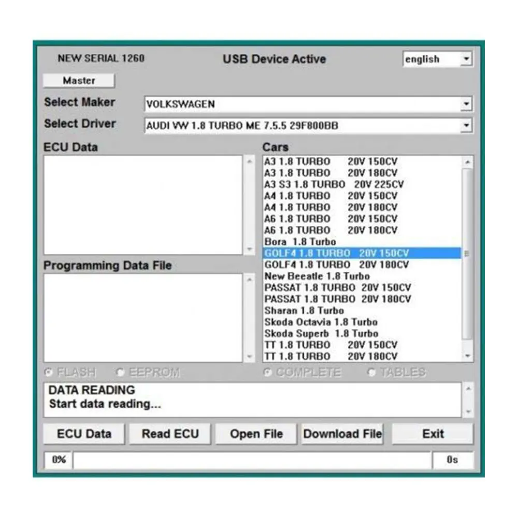Click the 0s elapsed time box
The height and width of the screenshot is (518, 518).
pyautogui.click(x=453, y=460)
